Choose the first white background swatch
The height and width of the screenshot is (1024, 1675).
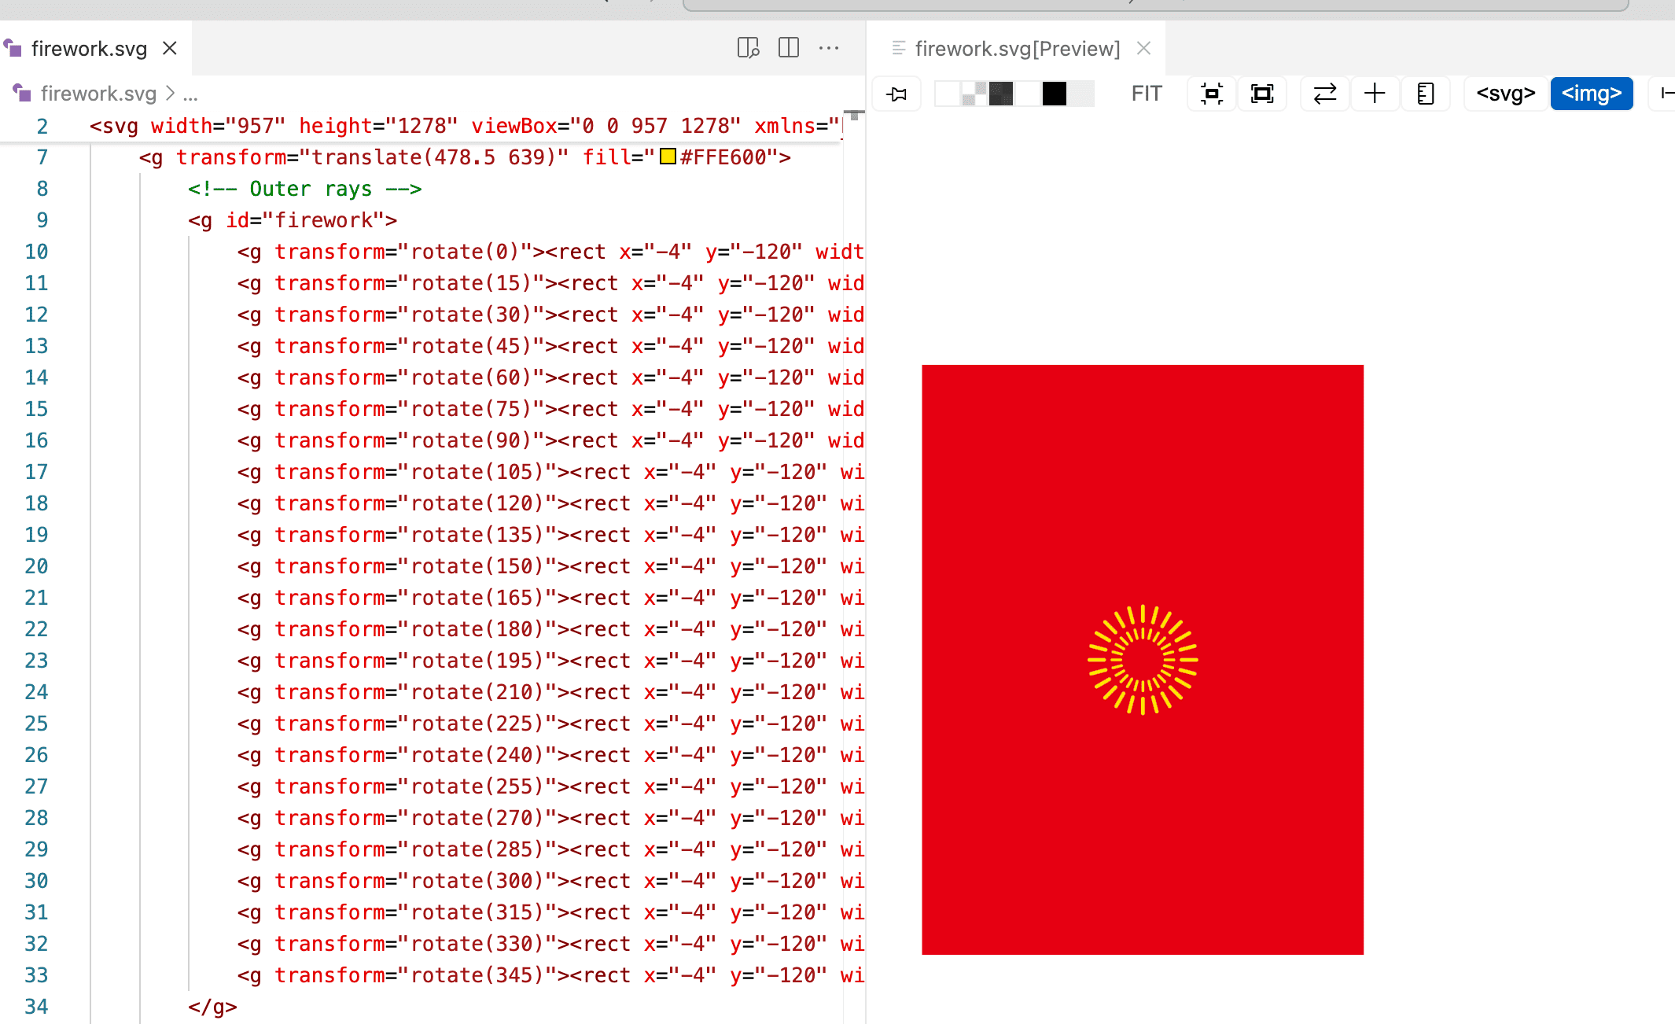(x=948, y=94)
